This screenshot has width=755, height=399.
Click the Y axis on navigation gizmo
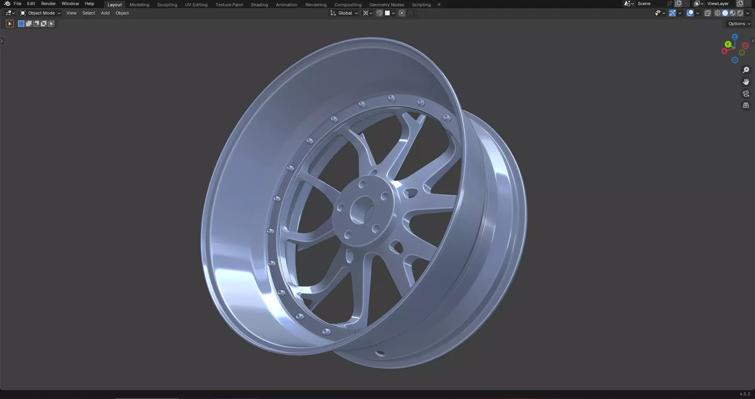(x=728, y=44)
